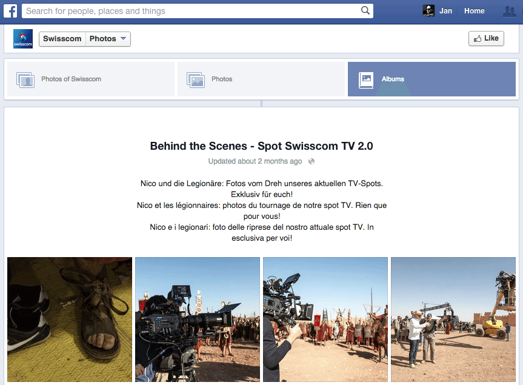The height and width of the screenshot is (385, 523).
Task: Open Jan's profile picture
Action: click(428, 11)
